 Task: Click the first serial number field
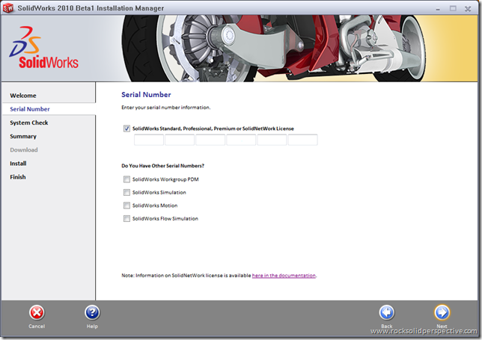[x=149, y=140]
